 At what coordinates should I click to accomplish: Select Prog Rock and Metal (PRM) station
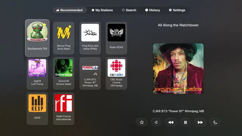(90, 38)
